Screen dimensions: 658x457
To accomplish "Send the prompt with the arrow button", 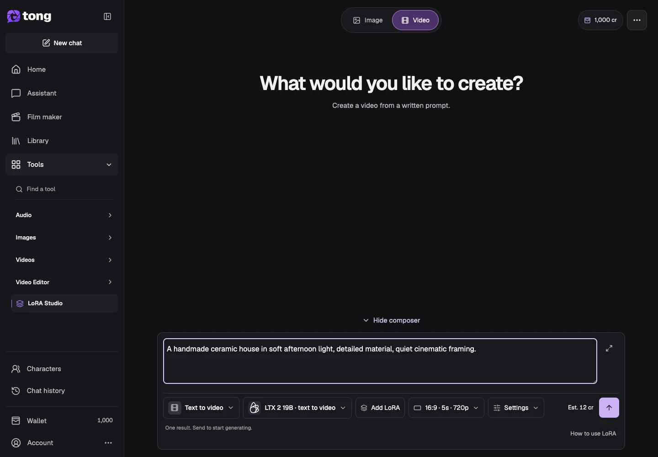I will pyautogui.click(x=609, y=408).
